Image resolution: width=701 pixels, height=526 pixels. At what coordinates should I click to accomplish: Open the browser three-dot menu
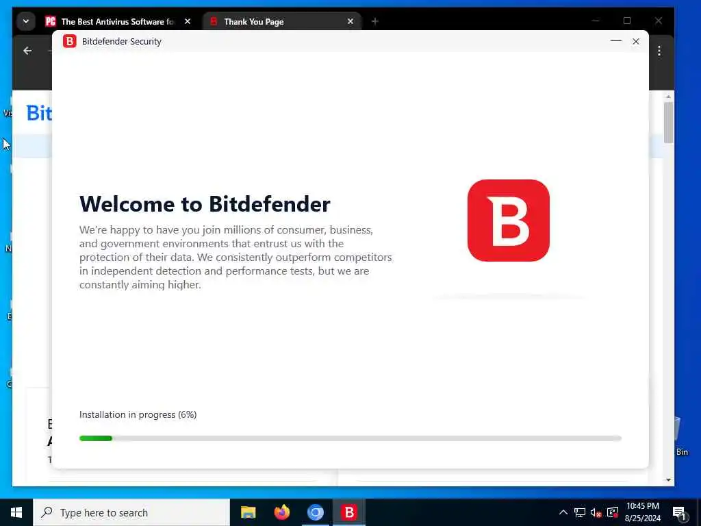pyautogui.click(x=659, y=51)
